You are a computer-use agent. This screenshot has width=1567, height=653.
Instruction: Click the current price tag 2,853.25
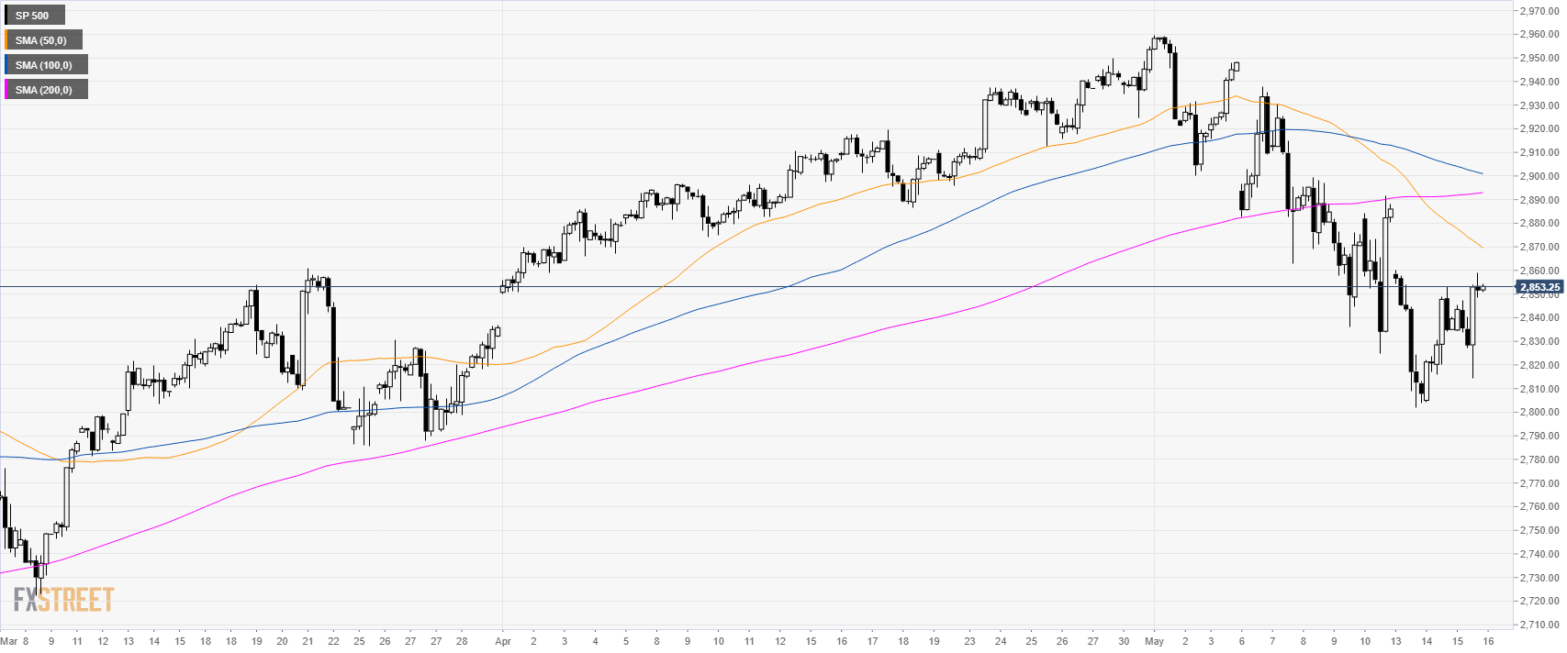pyautogui.click(x=1539, y=287)
